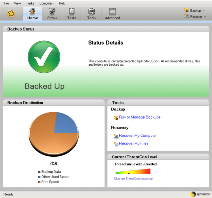Click the blue used-space pie slice
Screen dimensions: 212x198
click(65, 124)
